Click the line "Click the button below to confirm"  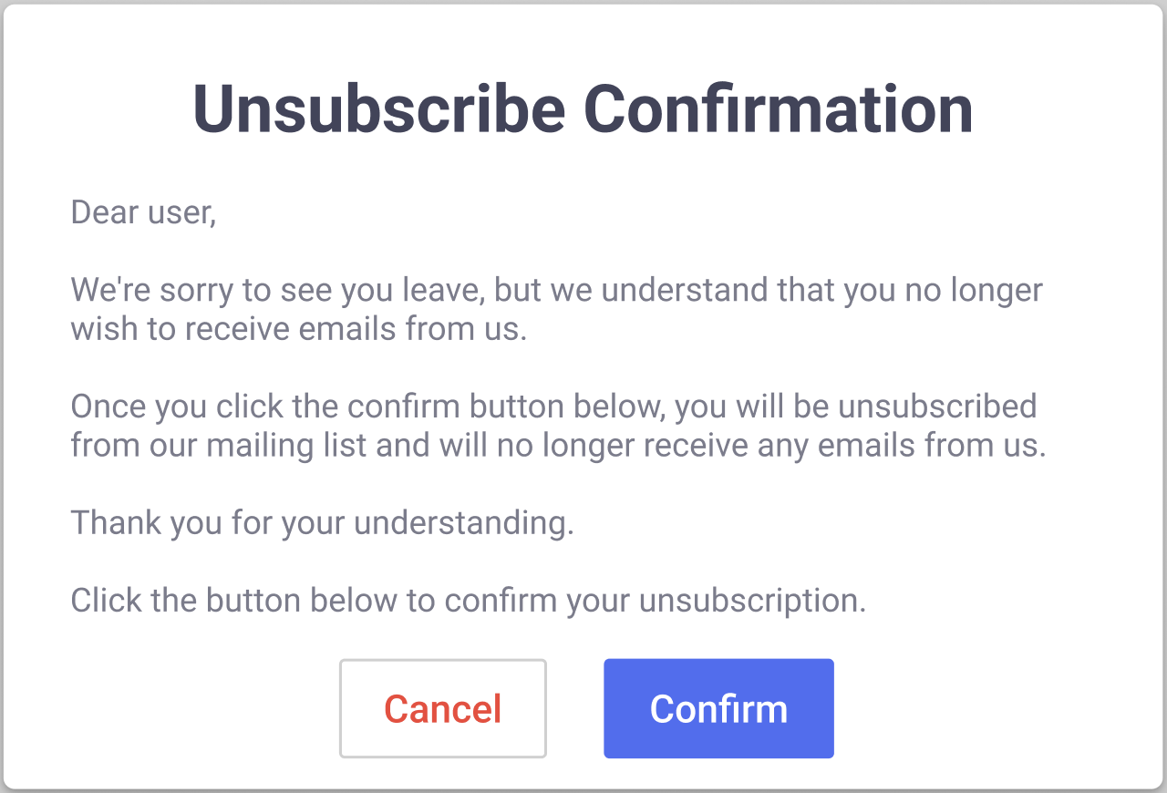point(468,601)
